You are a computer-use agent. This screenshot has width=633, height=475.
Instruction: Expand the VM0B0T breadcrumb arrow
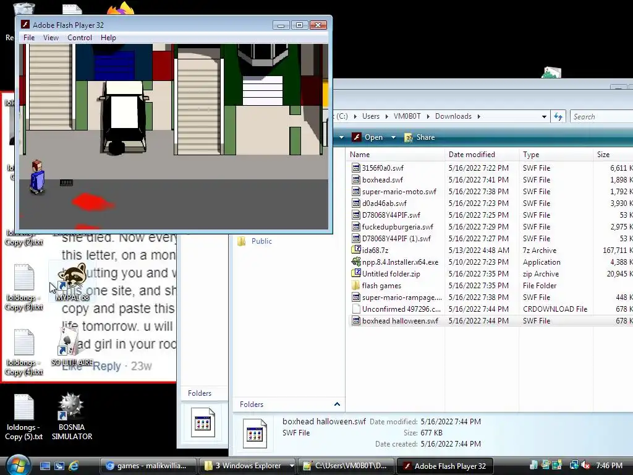428,116
